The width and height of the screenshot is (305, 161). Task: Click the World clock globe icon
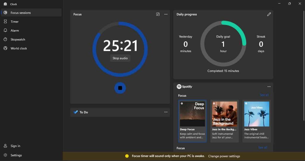pyautogui.click(x=5, y=48)
